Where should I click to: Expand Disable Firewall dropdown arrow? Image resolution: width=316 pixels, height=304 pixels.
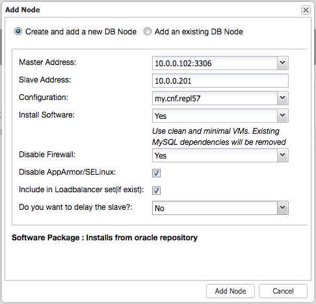(x=283, y=155)
